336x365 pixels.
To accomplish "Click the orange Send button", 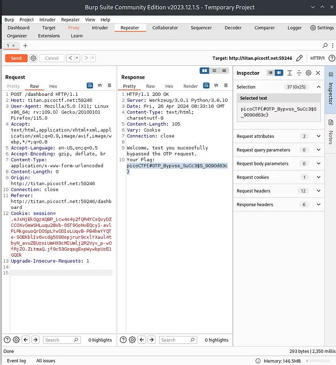I will [x=16, y=58].
